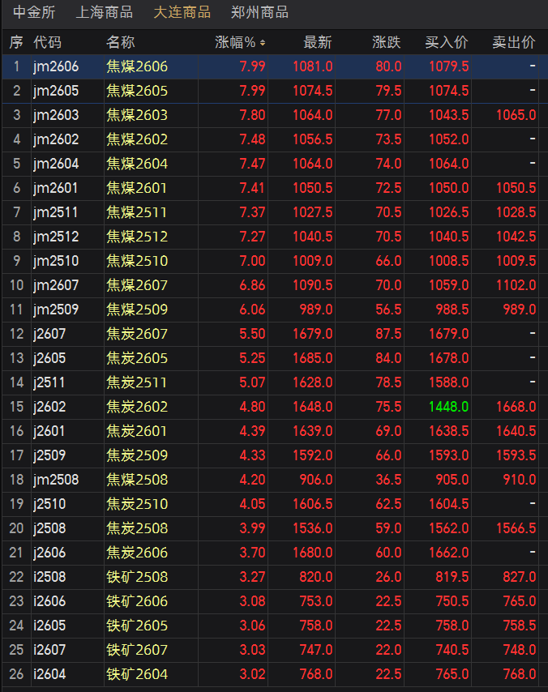Select the j2607 code cell
The image size is (548, 692).
coord(49,334)
